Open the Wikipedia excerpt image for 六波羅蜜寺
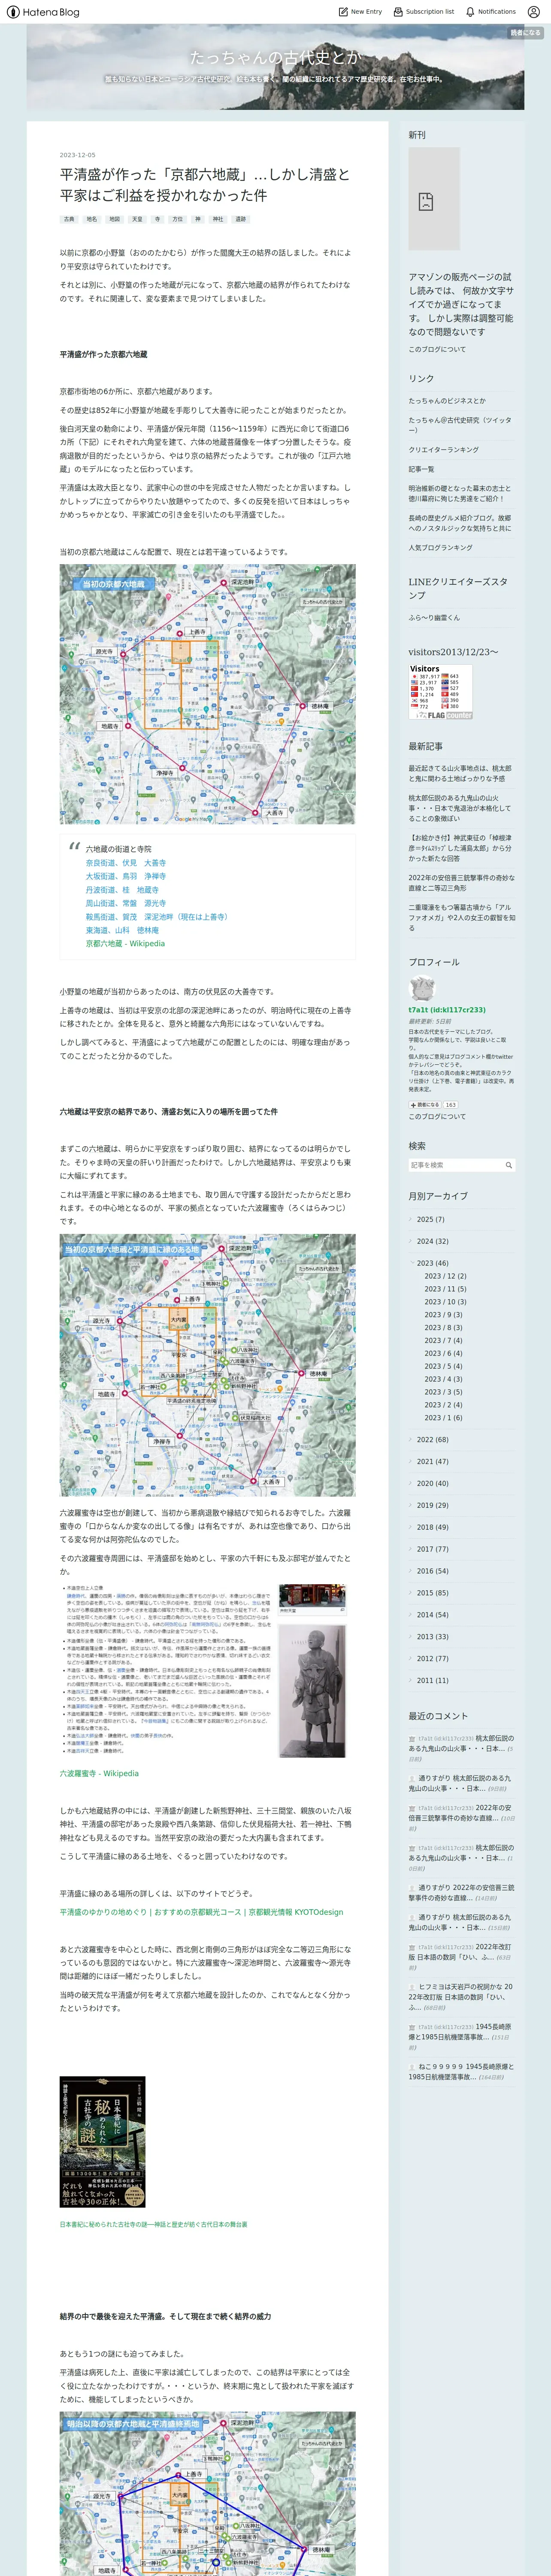 tap(207, 1671)
